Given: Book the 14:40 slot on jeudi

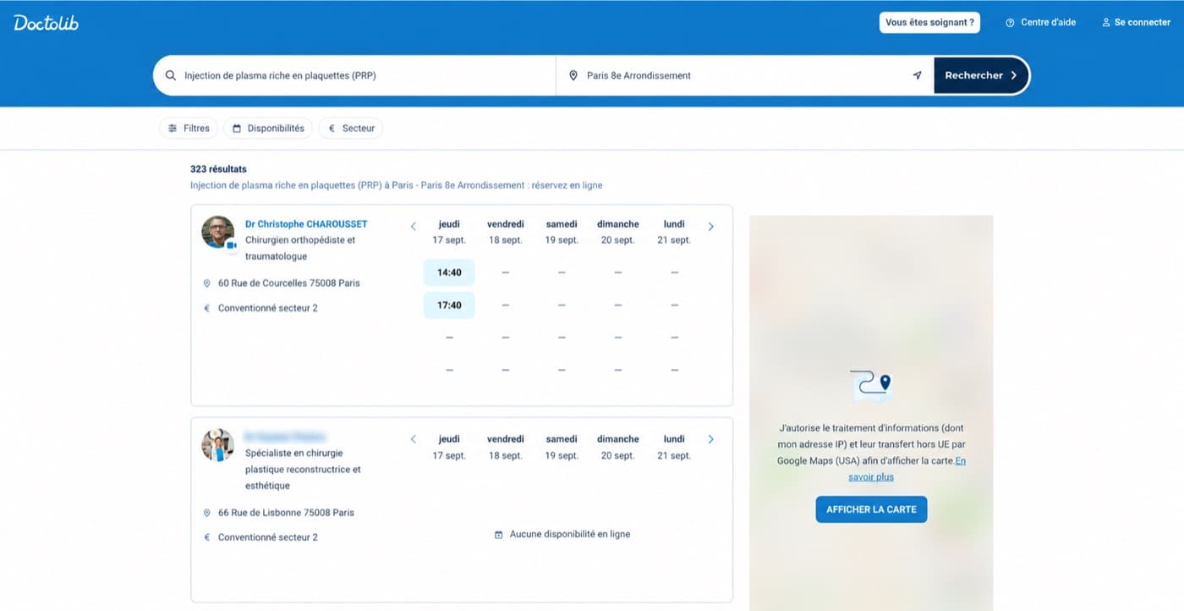Looking at the screenshot, I should (x=449, y=272).
